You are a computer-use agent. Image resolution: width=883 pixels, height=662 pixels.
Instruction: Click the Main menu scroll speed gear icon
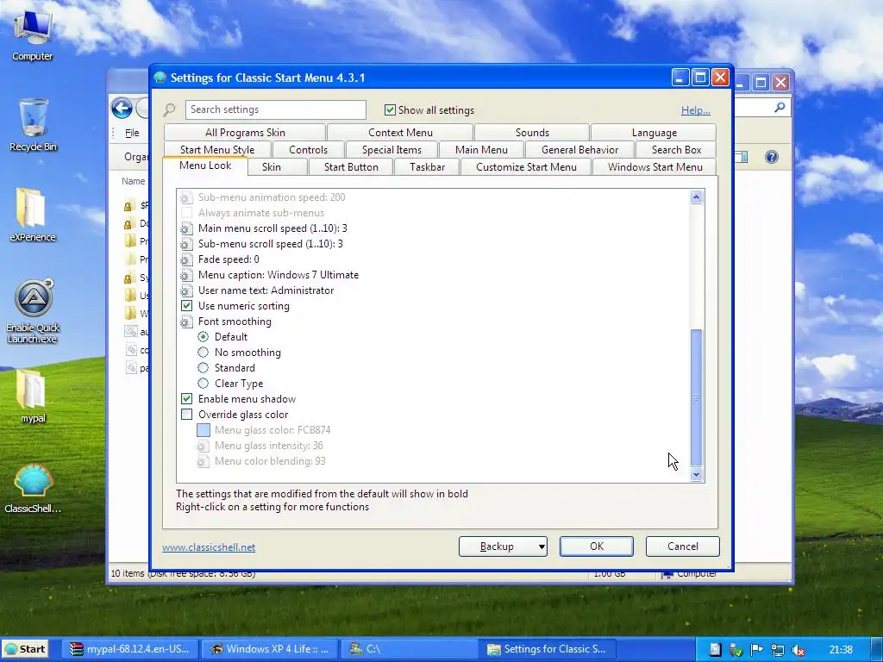186,228
